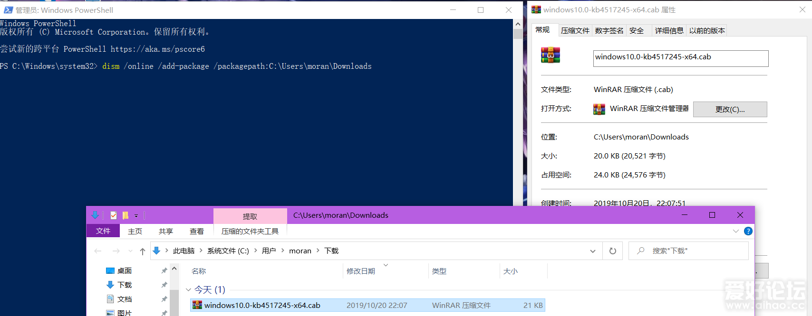Click the WinRAR icon beside 打开方式
This screenshot has height=316, width=812.
(x=599, y=109)
